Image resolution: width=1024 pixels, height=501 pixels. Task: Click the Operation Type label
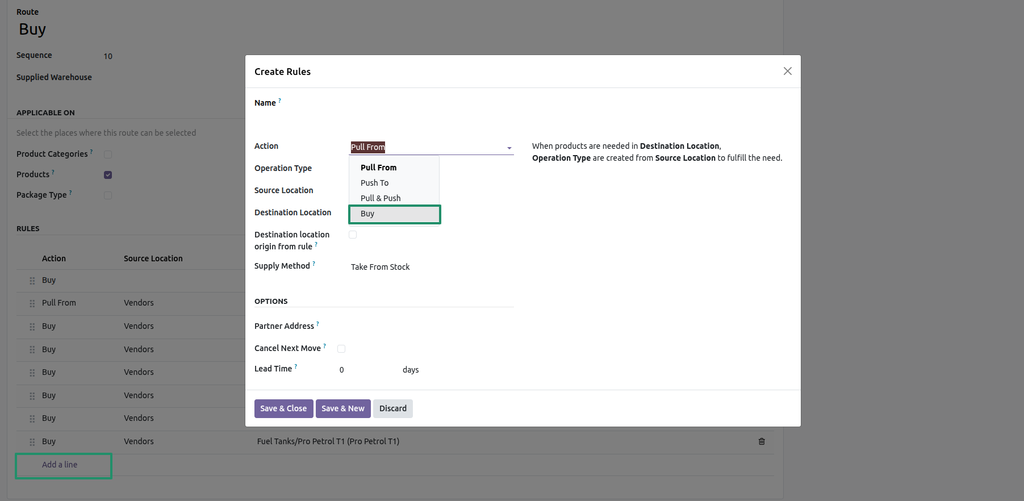[283, 168]
